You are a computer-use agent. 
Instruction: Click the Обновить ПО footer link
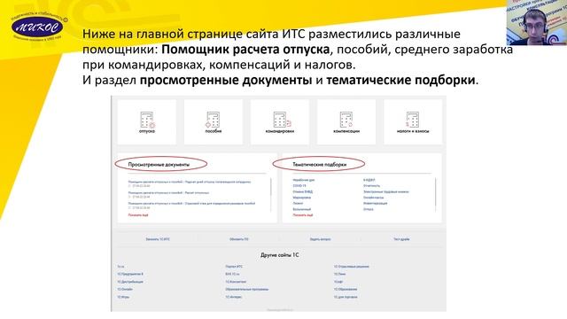point(239,239)
